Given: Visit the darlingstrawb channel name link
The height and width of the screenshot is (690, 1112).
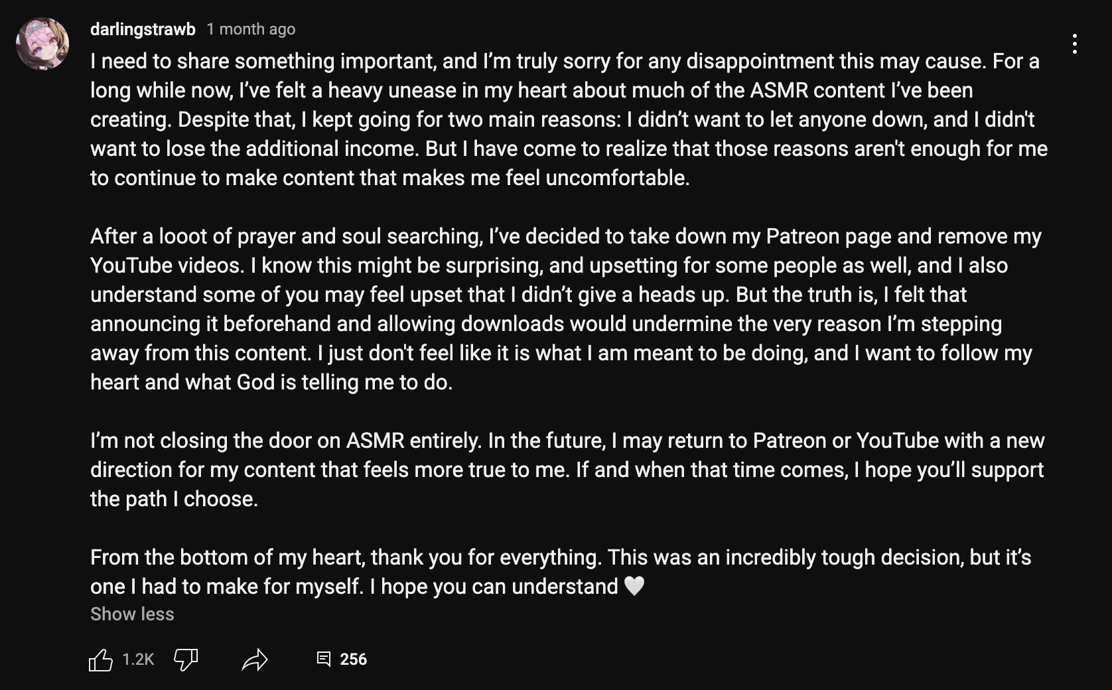Looking at the screenshot, I should coord(143,29).
